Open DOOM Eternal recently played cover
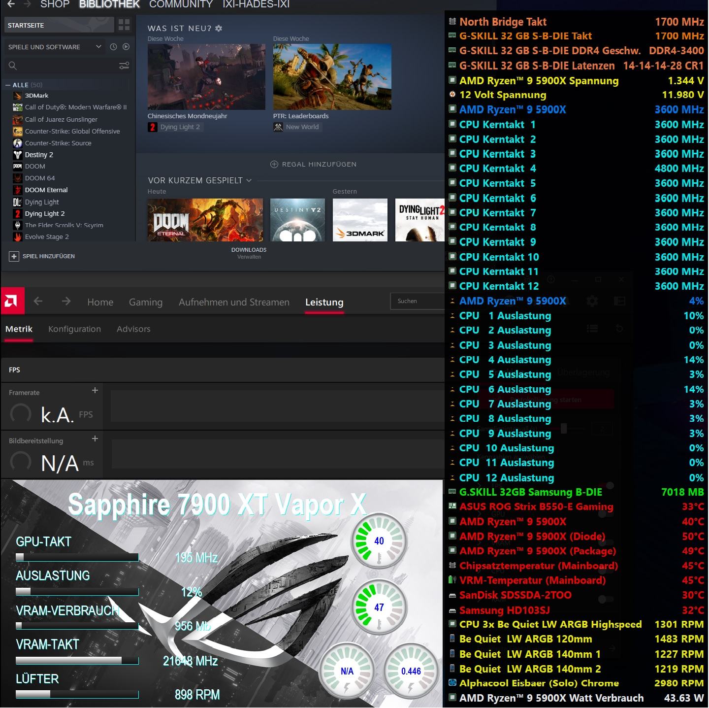This screenshot has width=709, height=708. (x=205, y=220)
